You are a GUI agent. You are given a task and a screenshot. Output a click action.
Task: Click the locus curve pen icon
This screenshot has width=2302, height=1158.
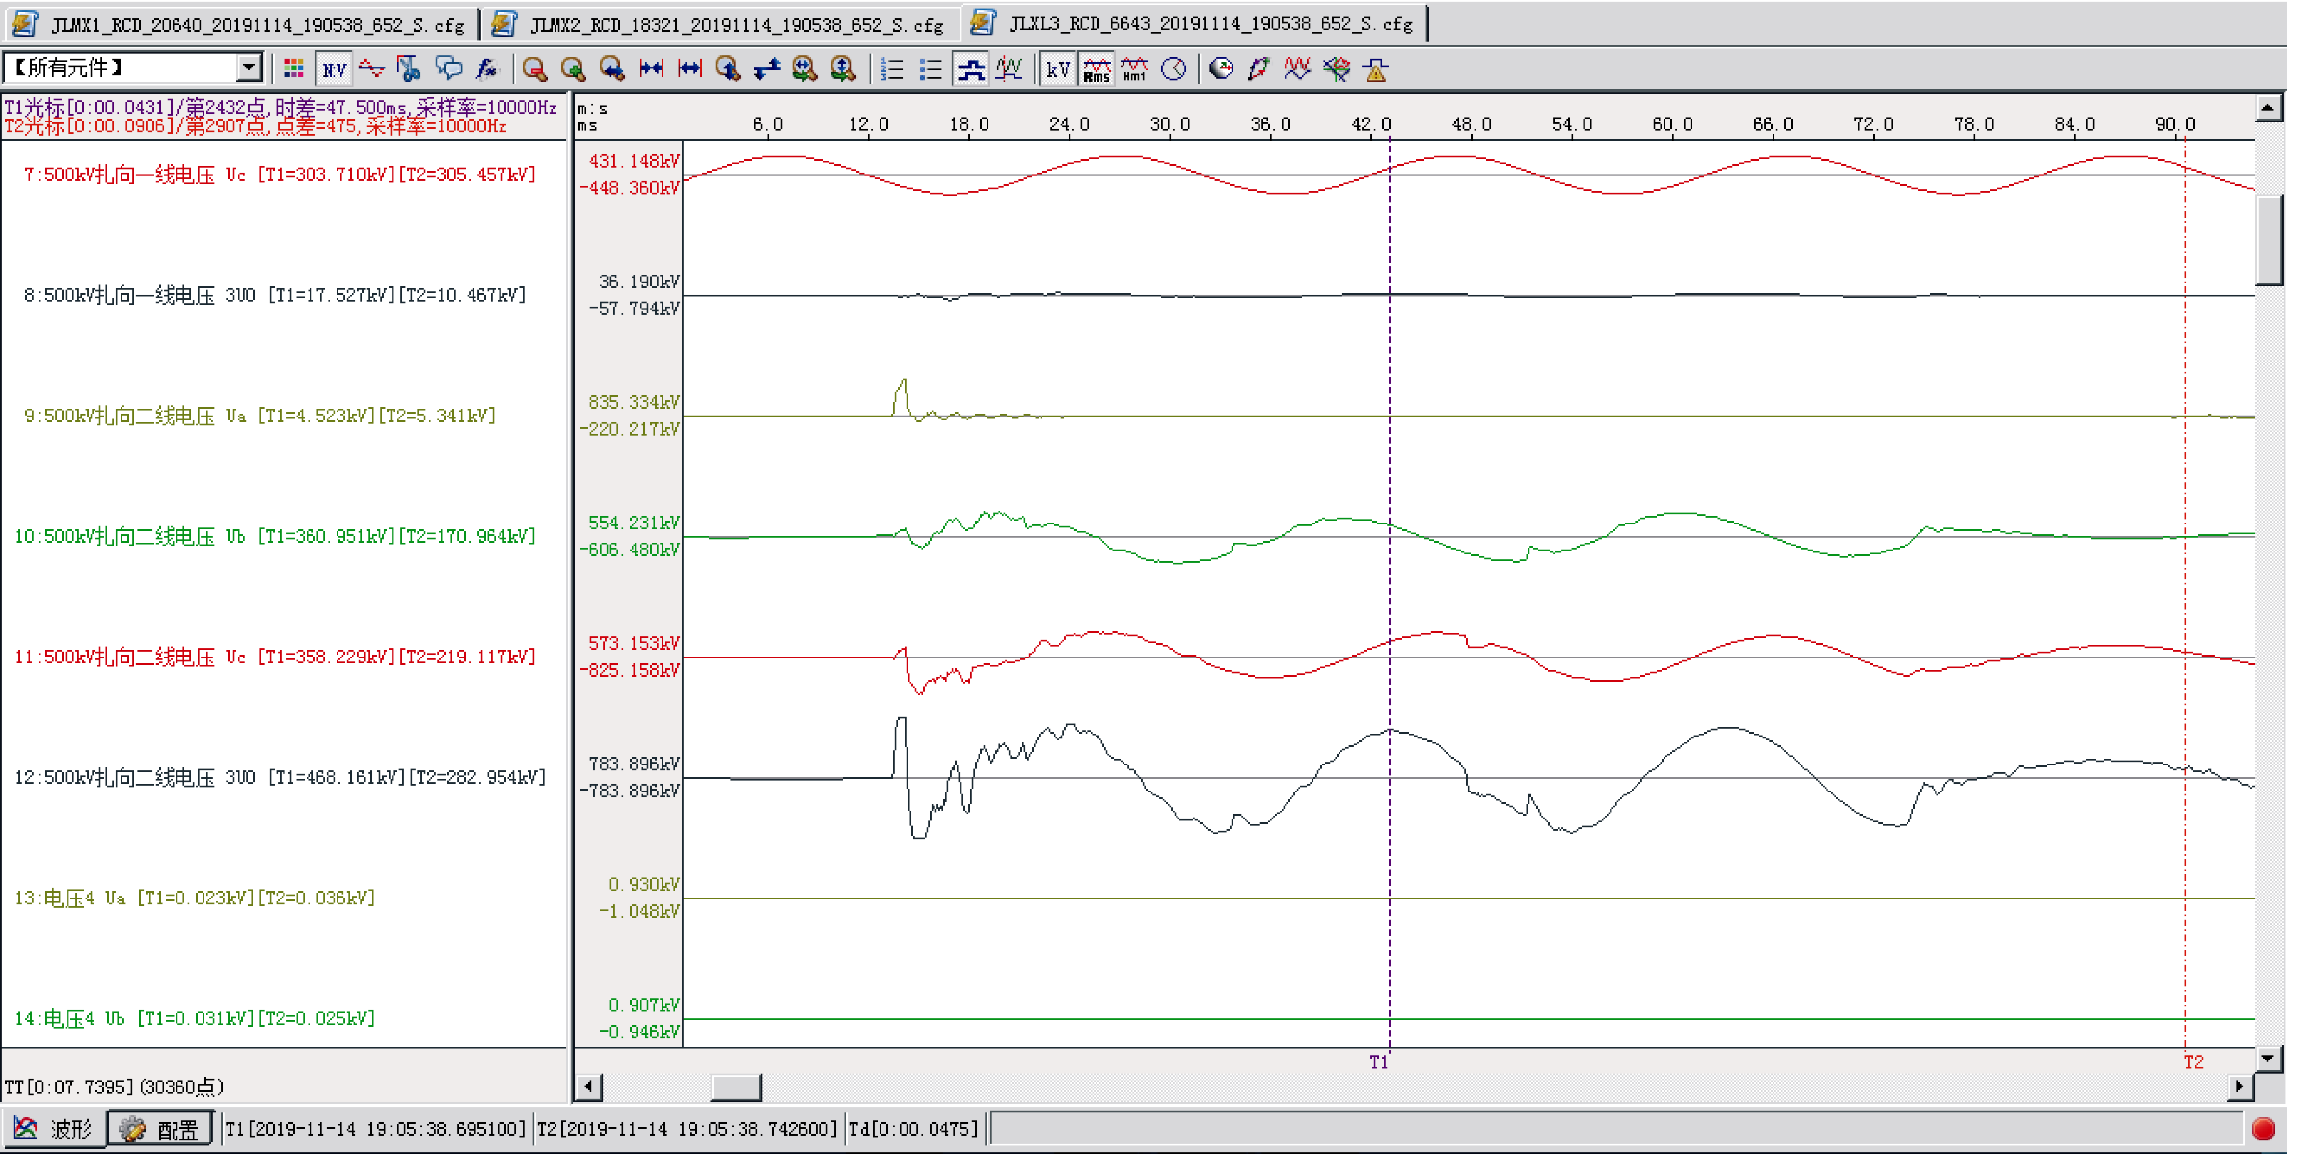coord(1259,69)
